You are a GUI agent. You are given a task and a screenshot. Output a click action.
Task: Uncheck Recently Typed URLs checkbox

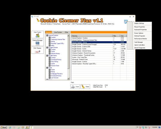[49, 43]
